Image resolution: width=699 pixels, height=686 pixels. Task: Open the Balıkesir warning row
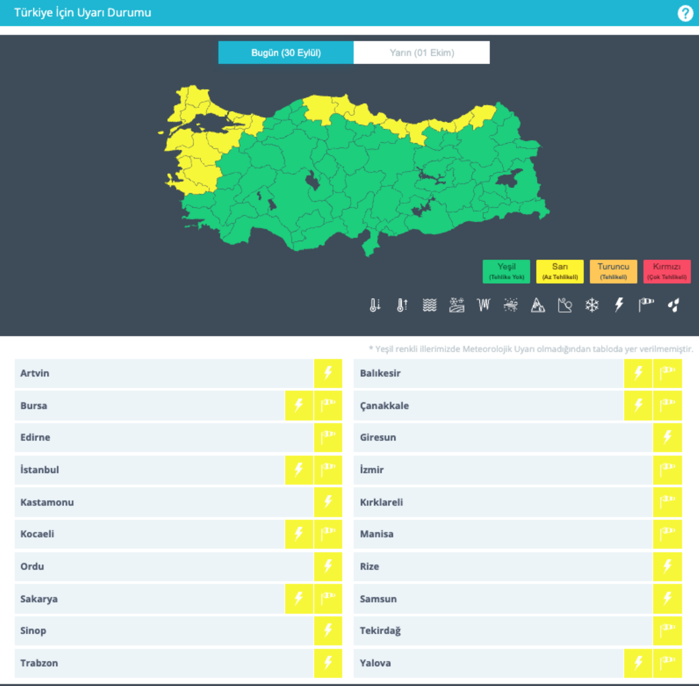click(518, 373)
